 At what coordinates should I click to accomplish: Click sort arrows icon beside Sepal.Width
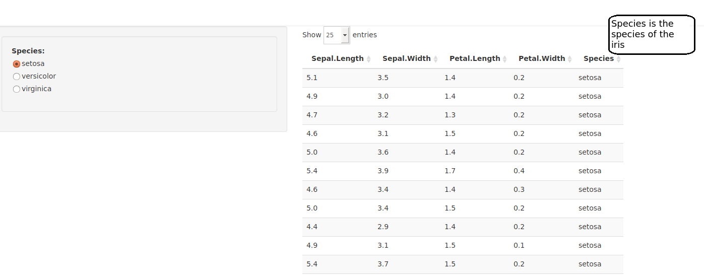tap(435, 59)
